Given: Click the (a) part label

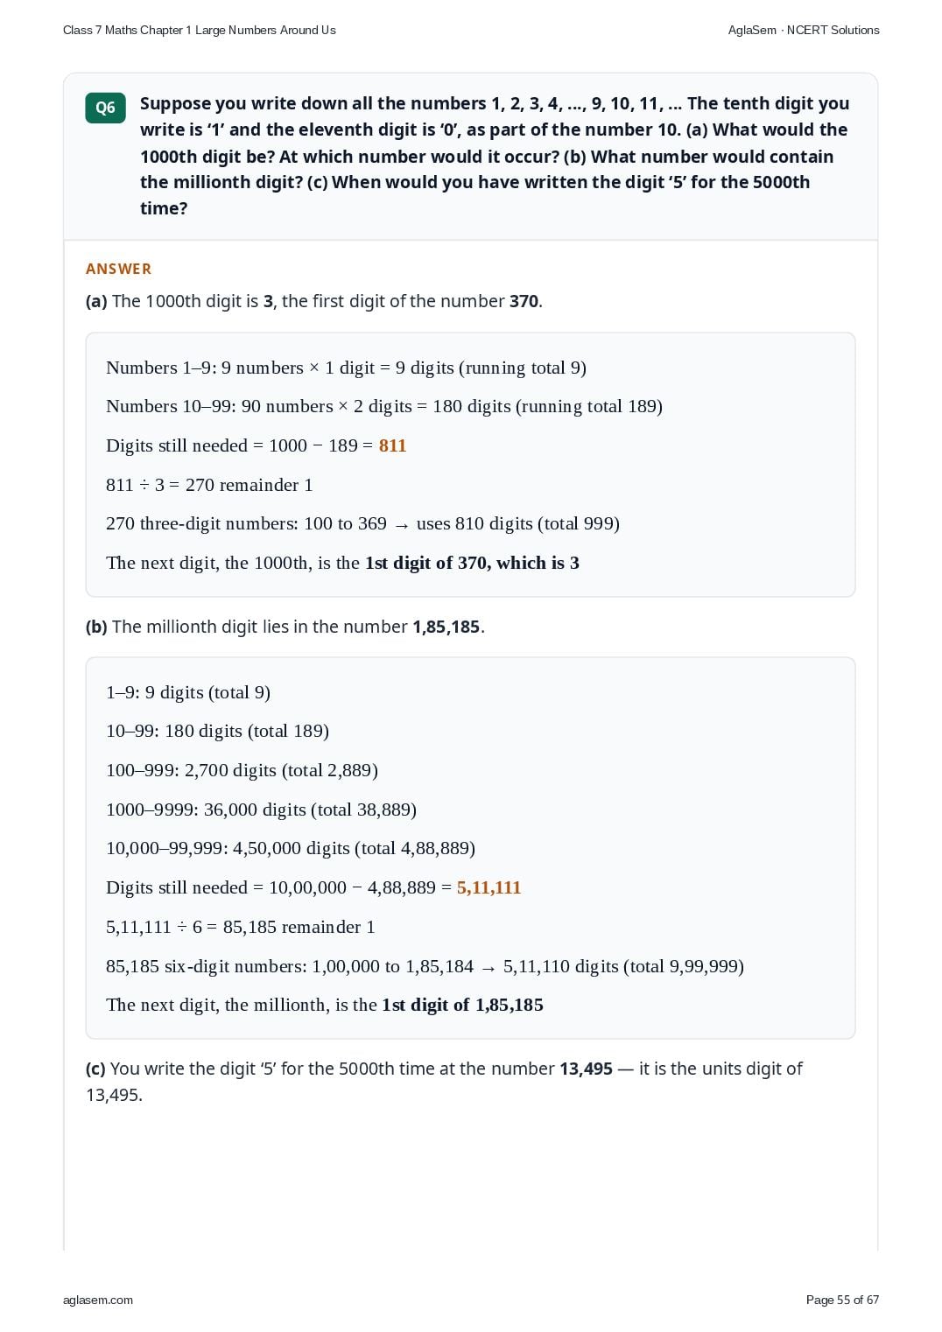Looking at the screenshot, I should [x=96, y=301].
